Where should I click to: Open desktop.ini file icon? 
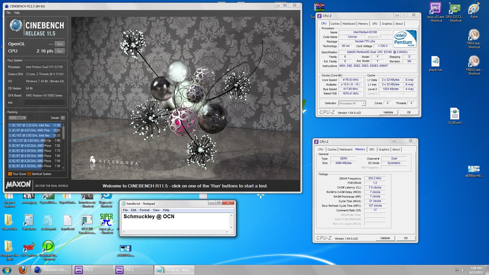(x=48, y=222)
